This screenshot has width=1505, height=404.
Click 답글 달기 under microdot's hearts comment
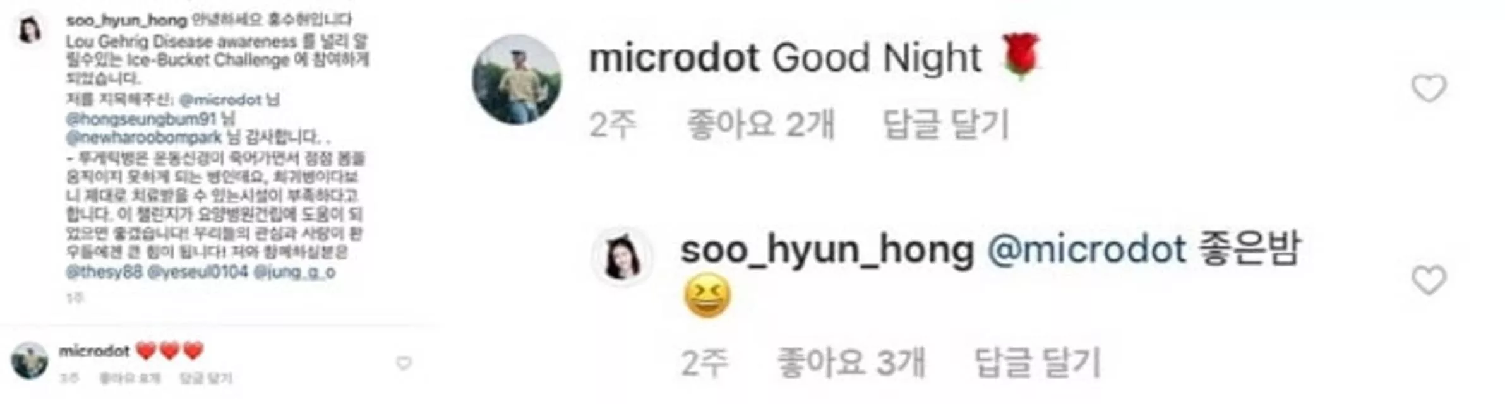206,378
